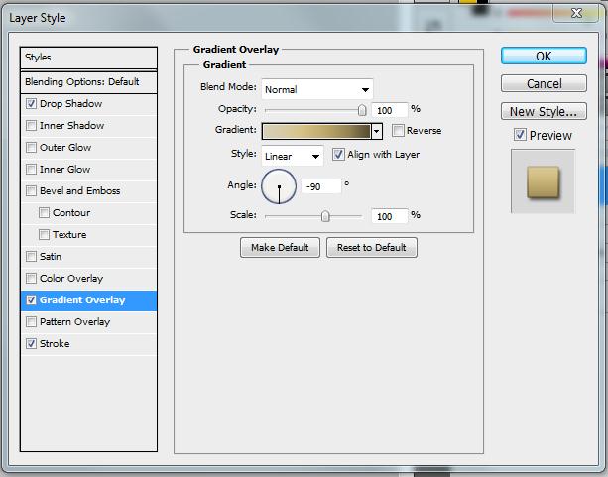Uncheck the Drop Shadow checkbox
This screenshot has height=477, width=608.
point(32,104)
